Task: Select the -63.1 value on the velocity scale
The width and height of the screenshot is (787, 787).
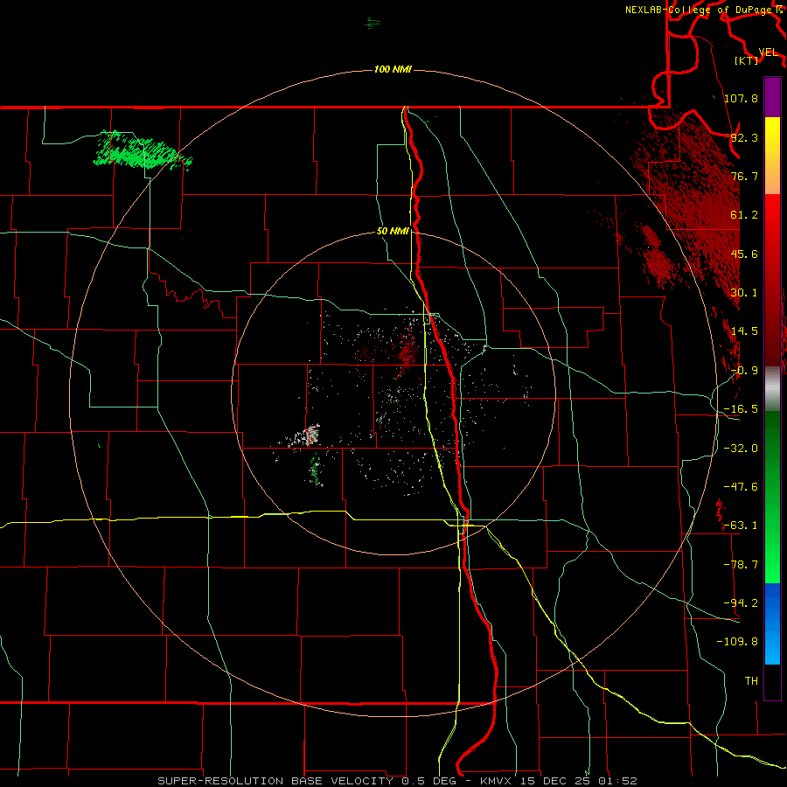Action: pos(741,526)
